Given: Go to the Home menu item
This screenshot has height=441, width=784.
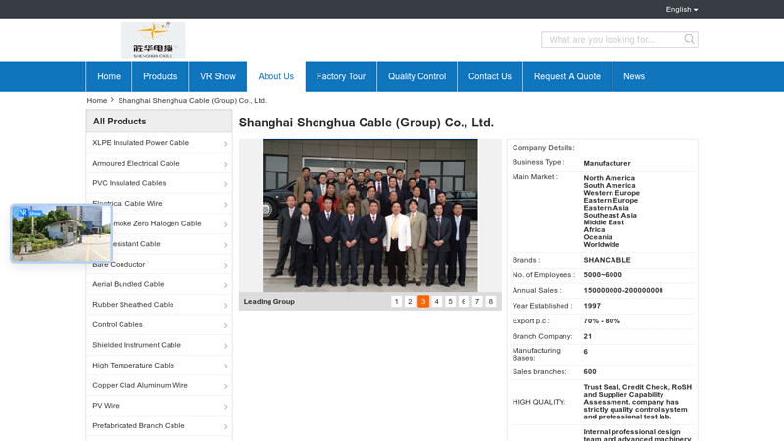Looking at the screenshot, I should pyautogui.click(x=109, y=76).
